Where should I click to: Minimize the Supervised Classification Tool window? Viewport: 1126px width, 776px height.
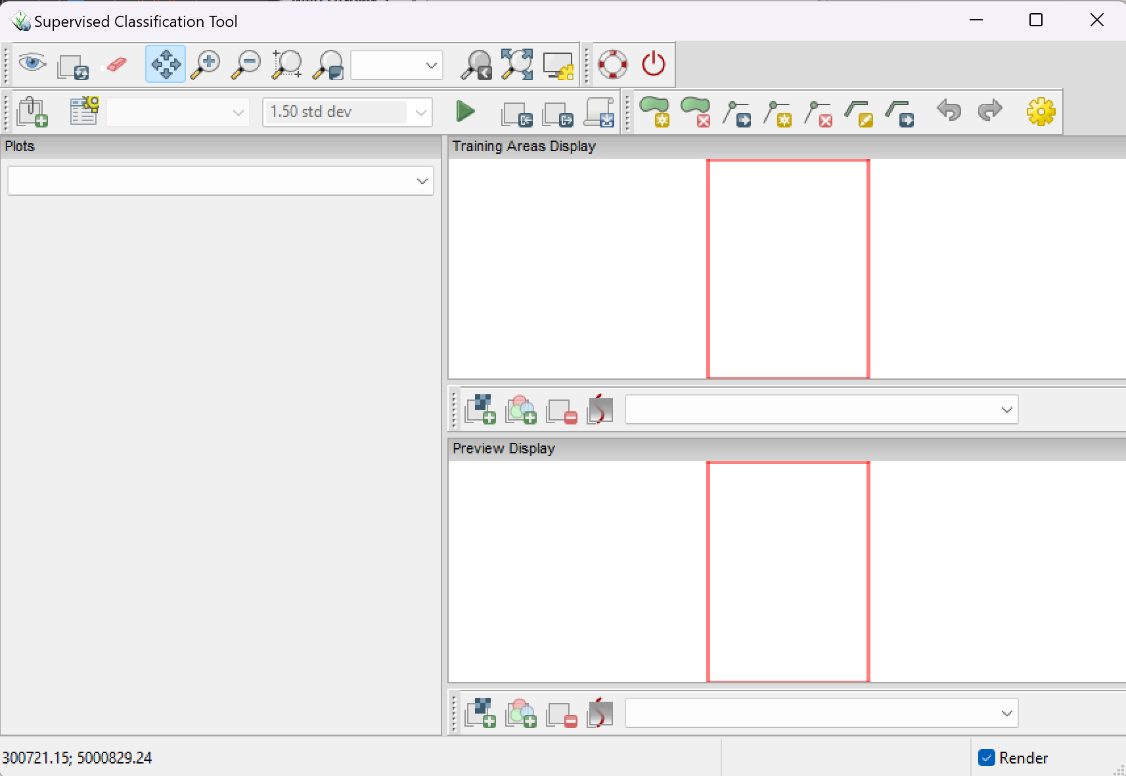point(976,20)
